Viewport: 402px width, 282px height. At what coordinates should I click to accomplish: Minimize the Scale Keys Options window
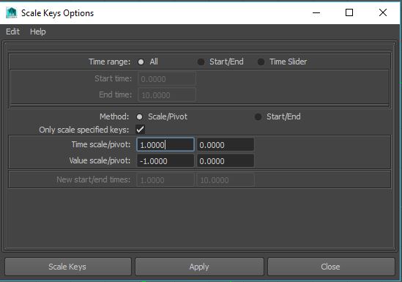316,12
